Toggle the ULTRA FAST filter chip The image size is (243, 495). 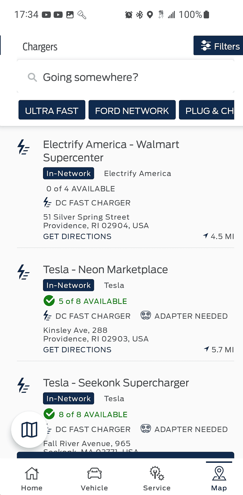coord(52,110)
